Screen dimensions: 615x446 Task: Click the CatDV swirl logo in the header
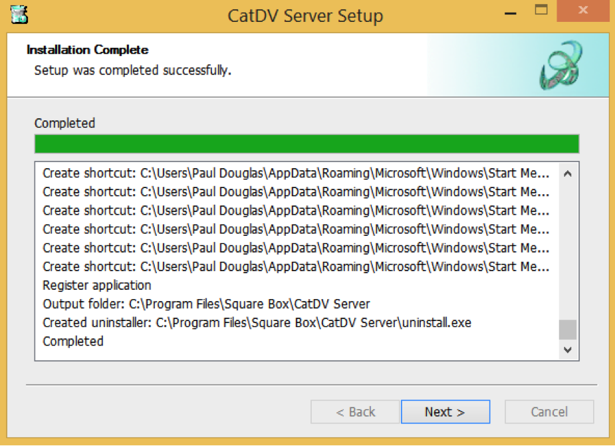[x=560, y=66]
